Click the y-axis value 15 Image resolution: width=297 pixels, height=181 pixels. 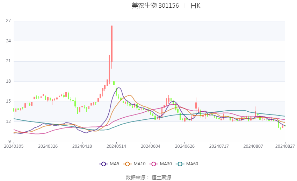8,101
